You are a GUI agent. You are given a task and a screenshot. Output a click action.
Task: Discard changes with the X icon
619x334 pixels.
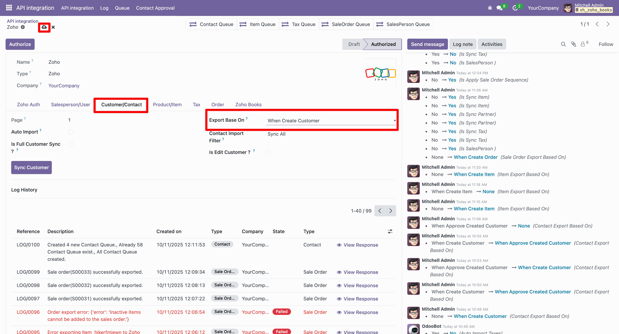pyautogui.click(x=53, y=27)
